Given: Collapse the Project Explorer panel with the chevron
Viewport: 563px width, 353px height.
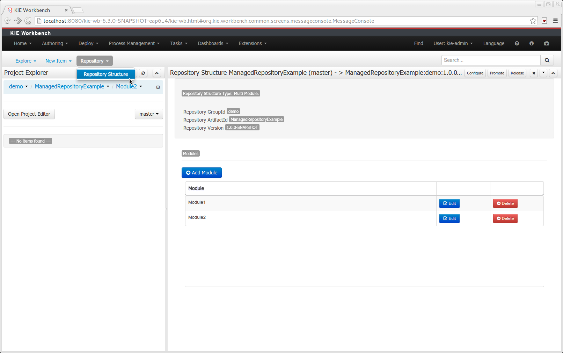Looking at the screenshot, I should (x=157, y=73).
